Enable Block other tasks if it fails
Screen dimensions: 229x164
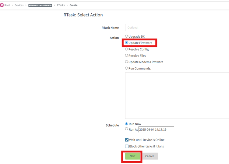(x=127, y=146)
